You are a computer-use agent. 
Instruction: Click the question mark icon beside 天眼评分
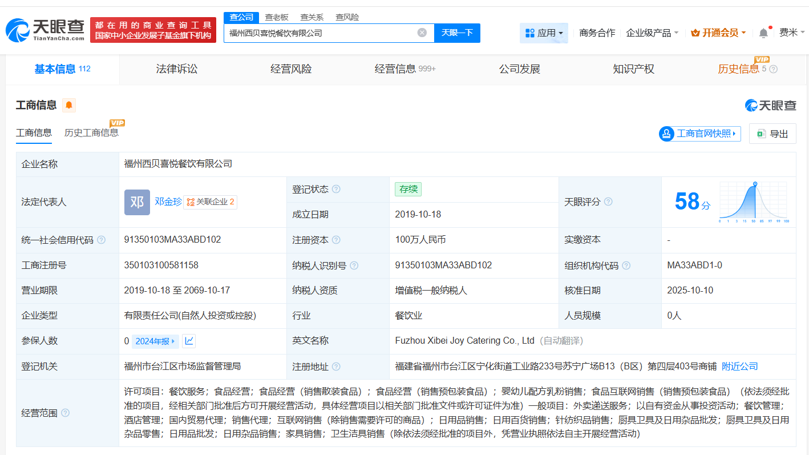point(608,201)
